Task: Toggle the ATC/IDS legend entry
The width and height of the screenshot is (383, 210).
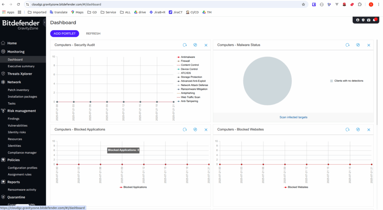Action: click(184, 73)
